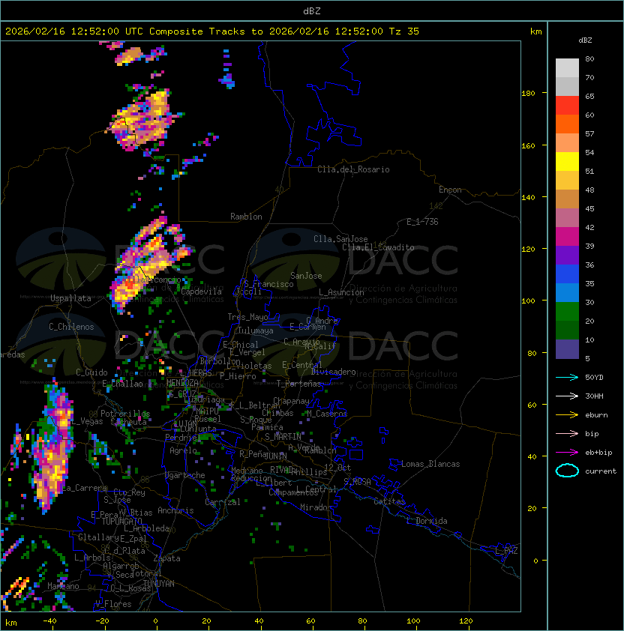
Task: Click the 'Tz 35' text in the header
Action: click(404, 31)
